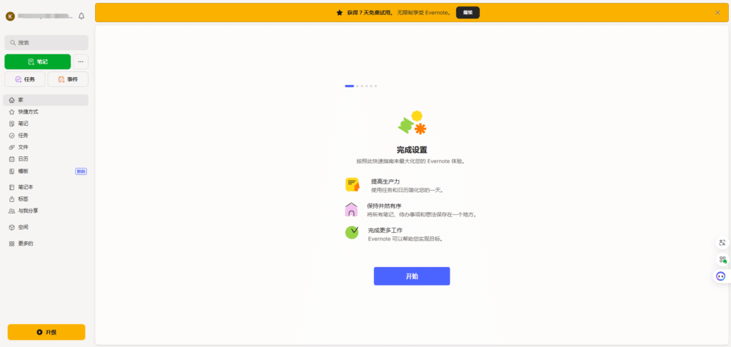
Task: Click the 搜索 search field
Action: pyautogui.click(x=46, y=43)
